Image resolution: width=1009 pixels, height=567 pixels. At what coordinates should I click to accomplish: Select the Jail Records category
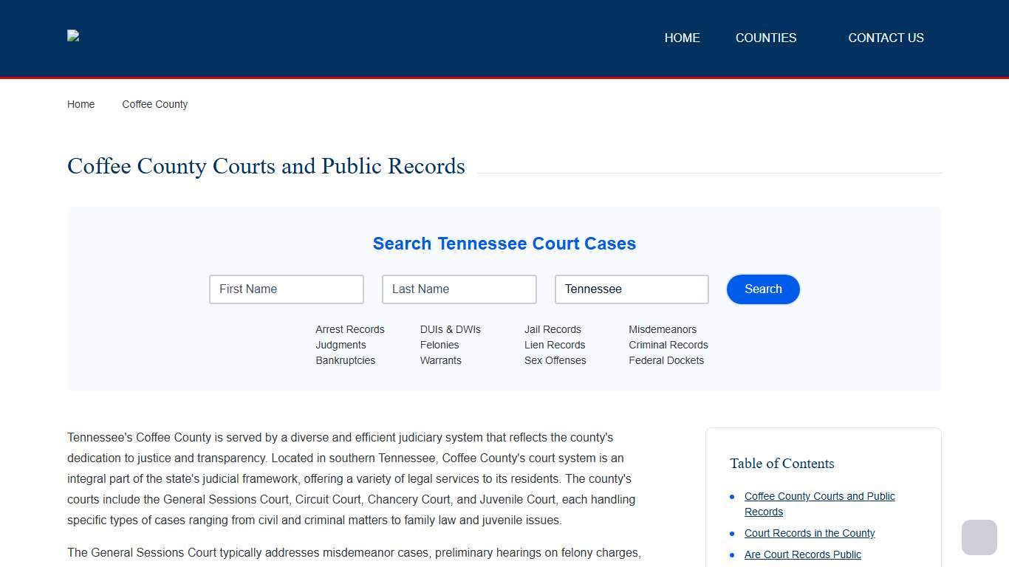[553, 329]
